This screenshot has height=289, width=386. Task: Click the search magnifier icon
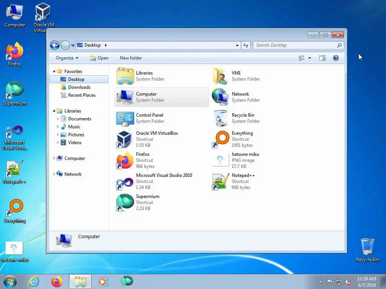[340, 45]
